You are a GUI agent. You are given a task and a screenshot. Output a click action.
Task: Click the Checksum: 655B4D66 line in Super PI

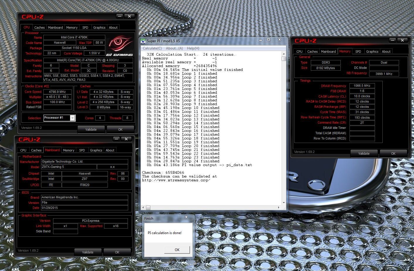point(163,173)
